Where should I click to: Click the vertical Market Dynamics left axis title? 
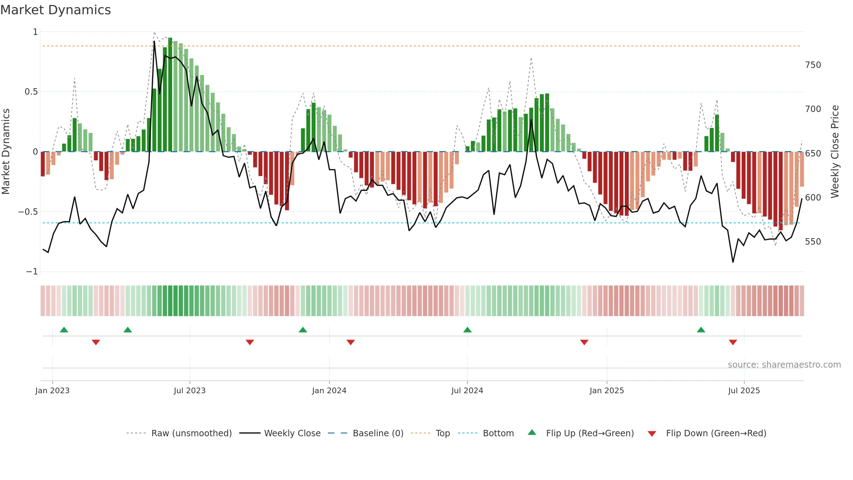(x=6, y=151)
